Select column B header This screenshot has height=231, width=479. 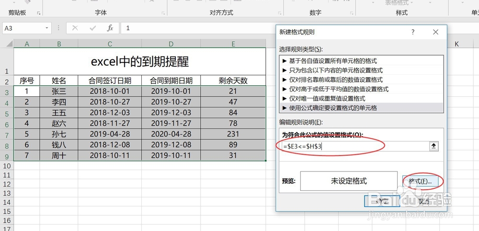(59, 44)
